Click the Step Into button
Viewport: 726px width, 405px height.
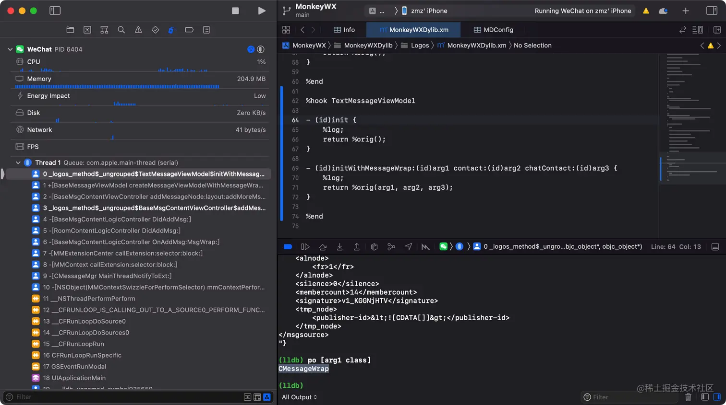coord(339,246)
